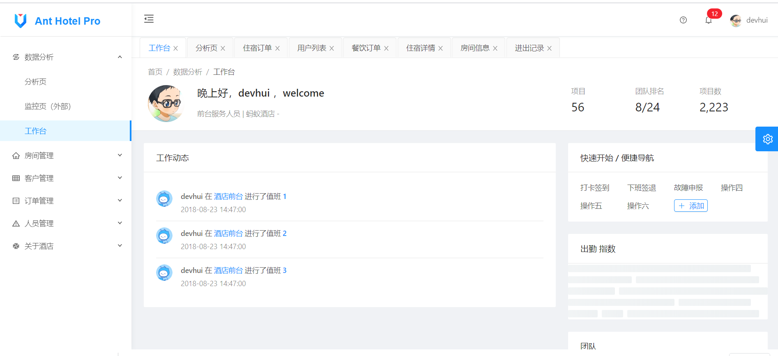The width and height of the screenshot is (778, 356).
Task: Click the avatar beside 进行了值班 2
Action: pos(164,236)
